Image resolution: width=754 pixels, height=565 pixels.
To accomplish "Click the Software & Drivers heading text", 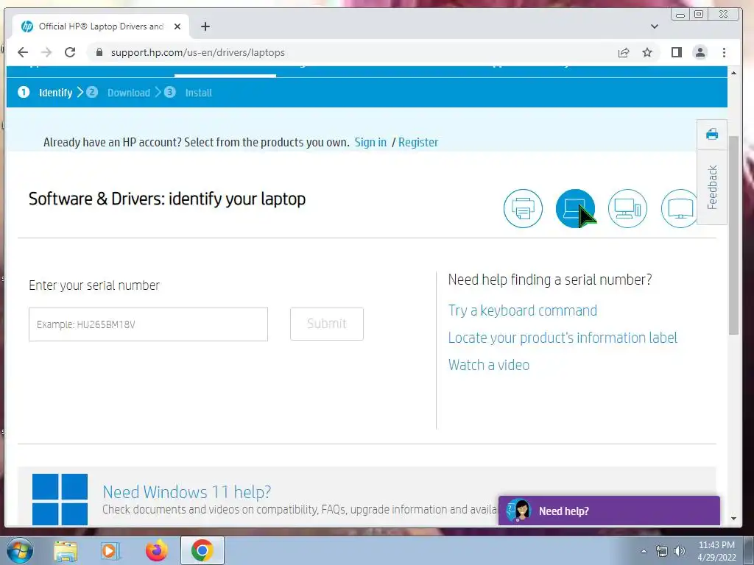I will tap(167, 199).
